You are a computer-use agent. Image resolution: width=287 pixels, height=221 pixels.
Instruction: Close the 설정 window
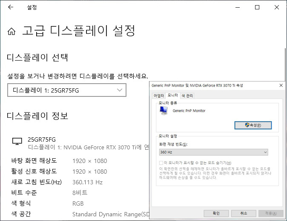(277, 7)
